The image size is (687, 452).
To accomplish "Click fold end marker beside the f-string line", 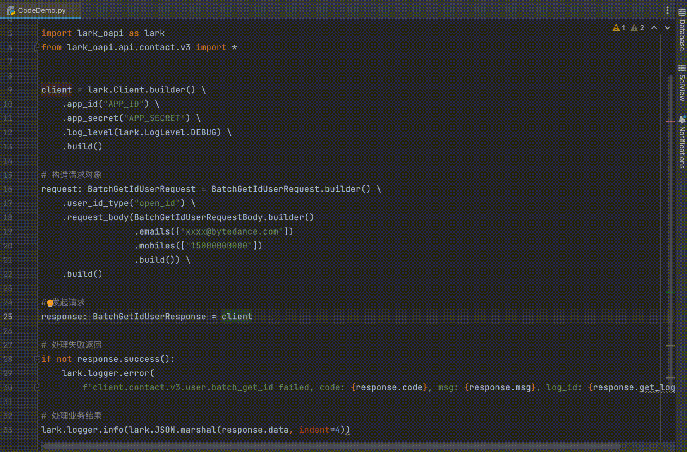I will point(37,387).
